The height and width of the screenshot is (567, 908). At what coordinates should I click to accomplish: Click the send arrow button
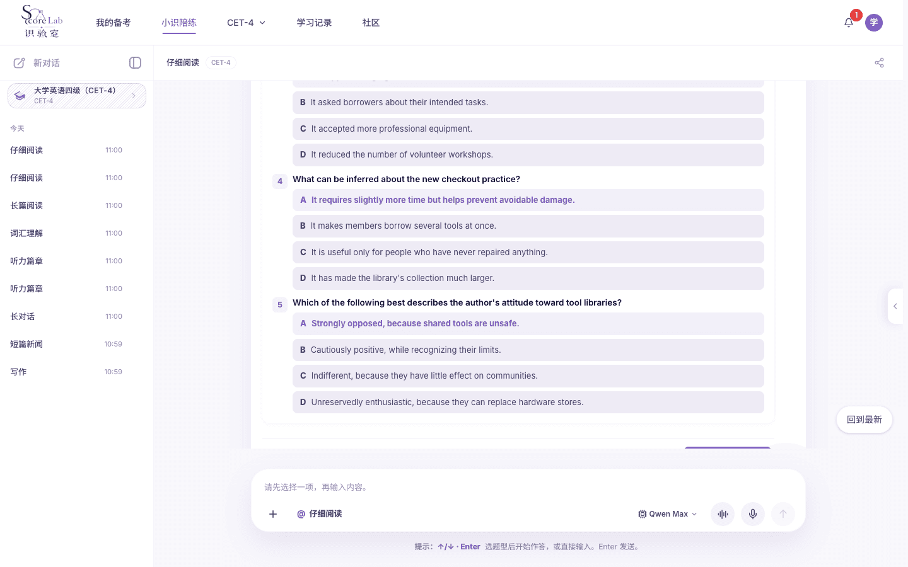[x=783, y=514]
